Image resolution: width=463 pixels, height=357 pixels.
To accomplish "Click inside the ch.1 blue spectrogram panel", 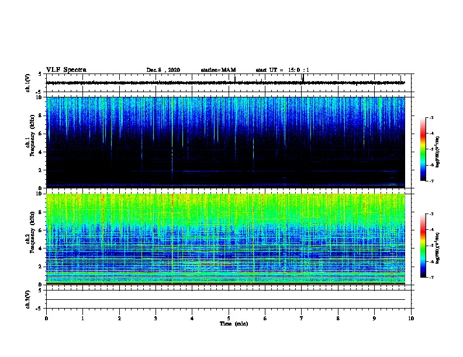I will click(x=226, y=142).
